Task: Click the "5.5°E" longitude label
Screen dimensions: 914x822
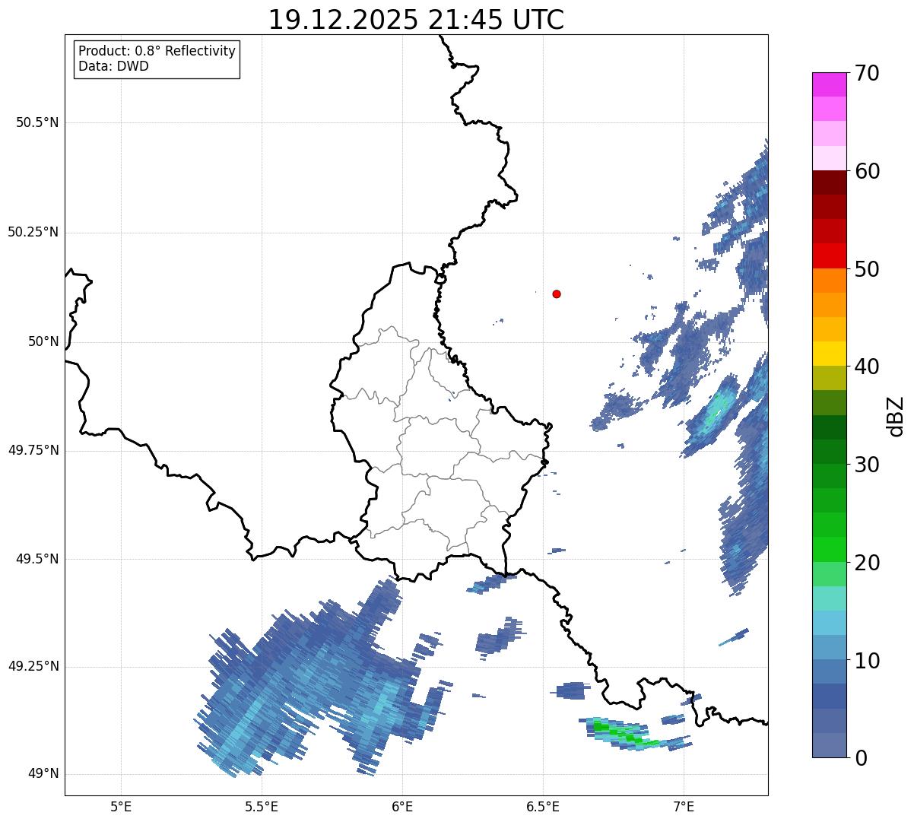Action: (262, 806)
